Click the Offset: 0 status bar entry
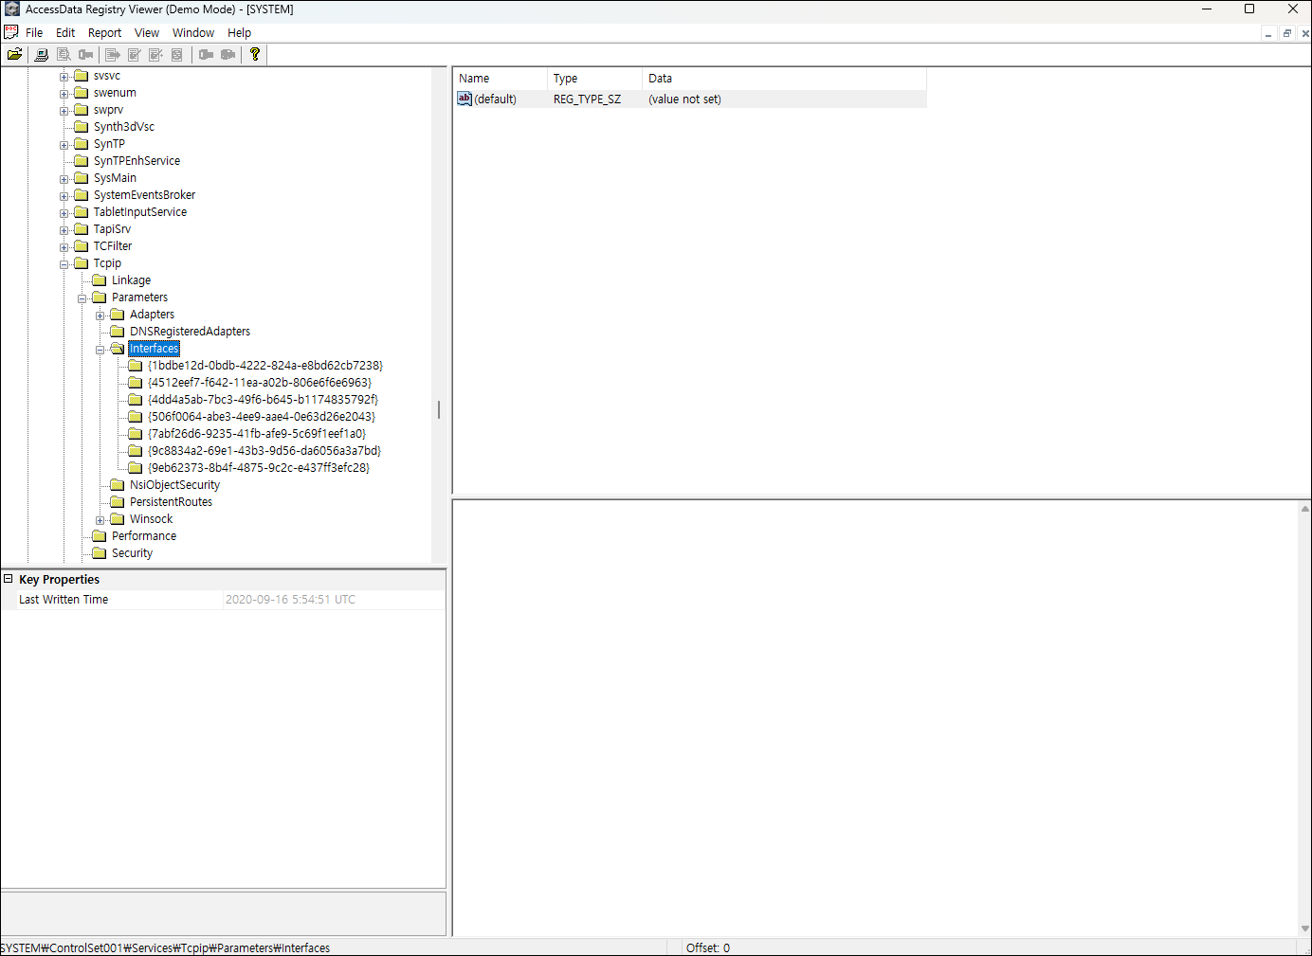Image resolution: width=1312 pixels, height=956 pixels. (708, 947)
